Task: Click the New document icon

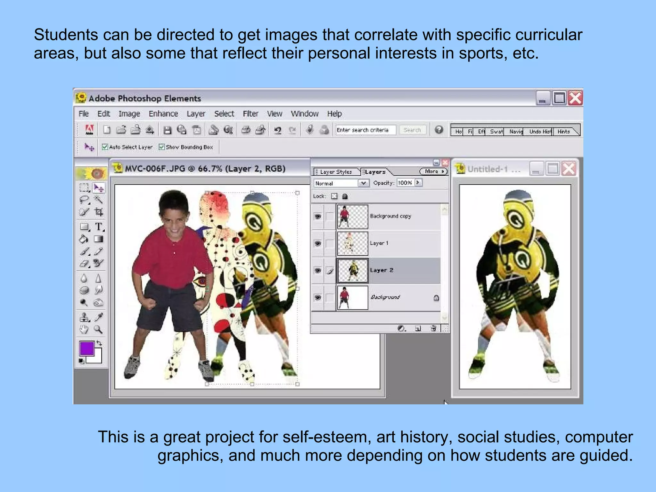Action: point(107,130)
